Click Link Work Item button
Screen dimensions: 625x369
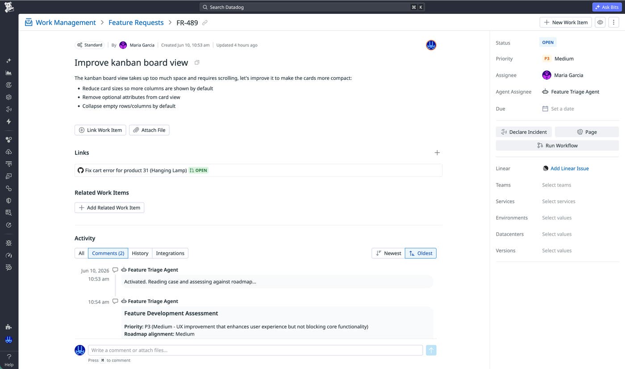pos(100,130)
